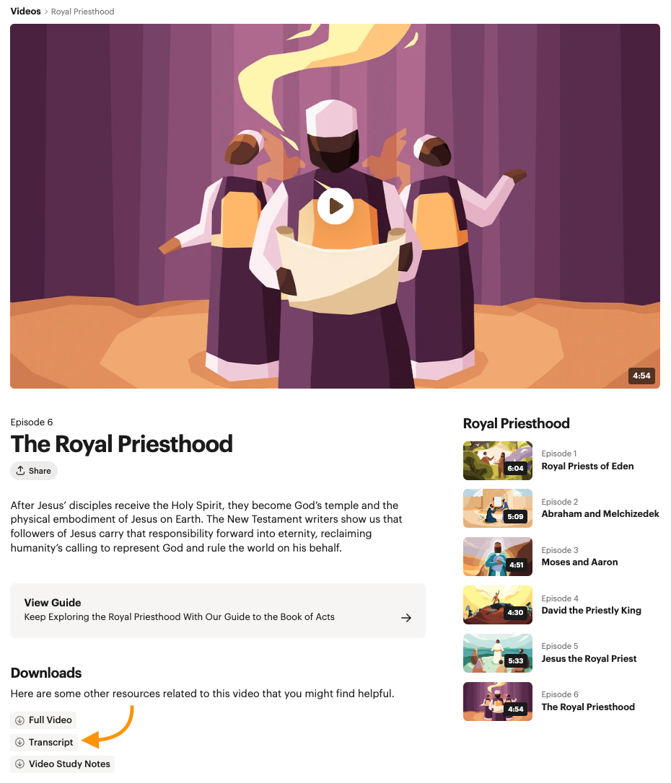Click the 4:54 duration badge on video
Image resolution: width=671 pixels, height=783 pixels.
point(641,376)
